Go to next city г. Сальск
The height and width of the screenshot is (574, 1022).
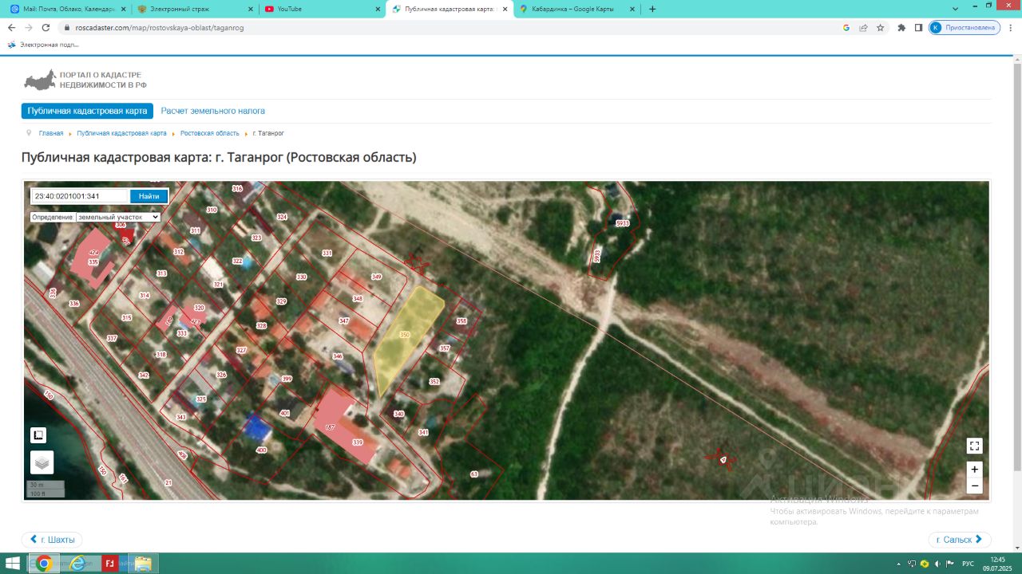(x=960, y=540)
